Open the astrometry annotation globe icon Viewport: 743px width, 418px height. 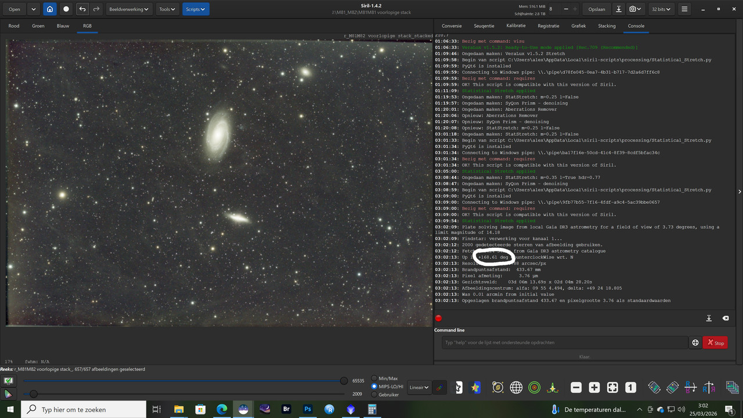[516, 387]
